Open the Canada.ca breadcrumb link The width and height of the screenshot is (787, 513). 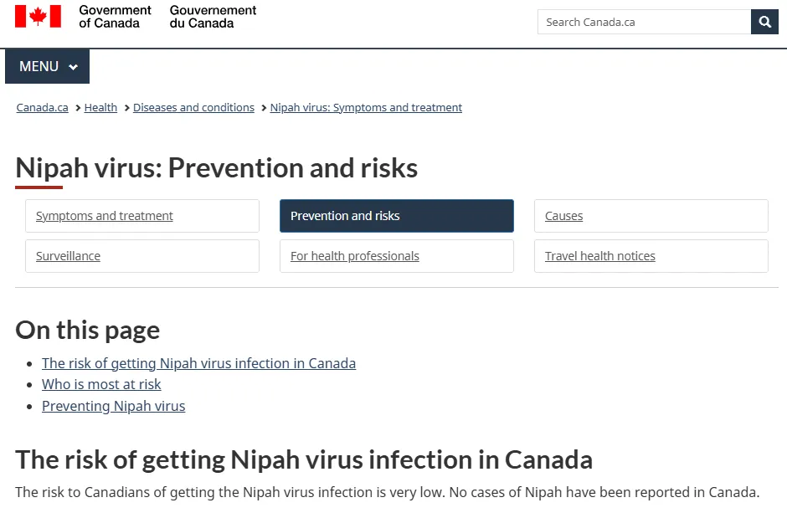[x=43, y=108]
